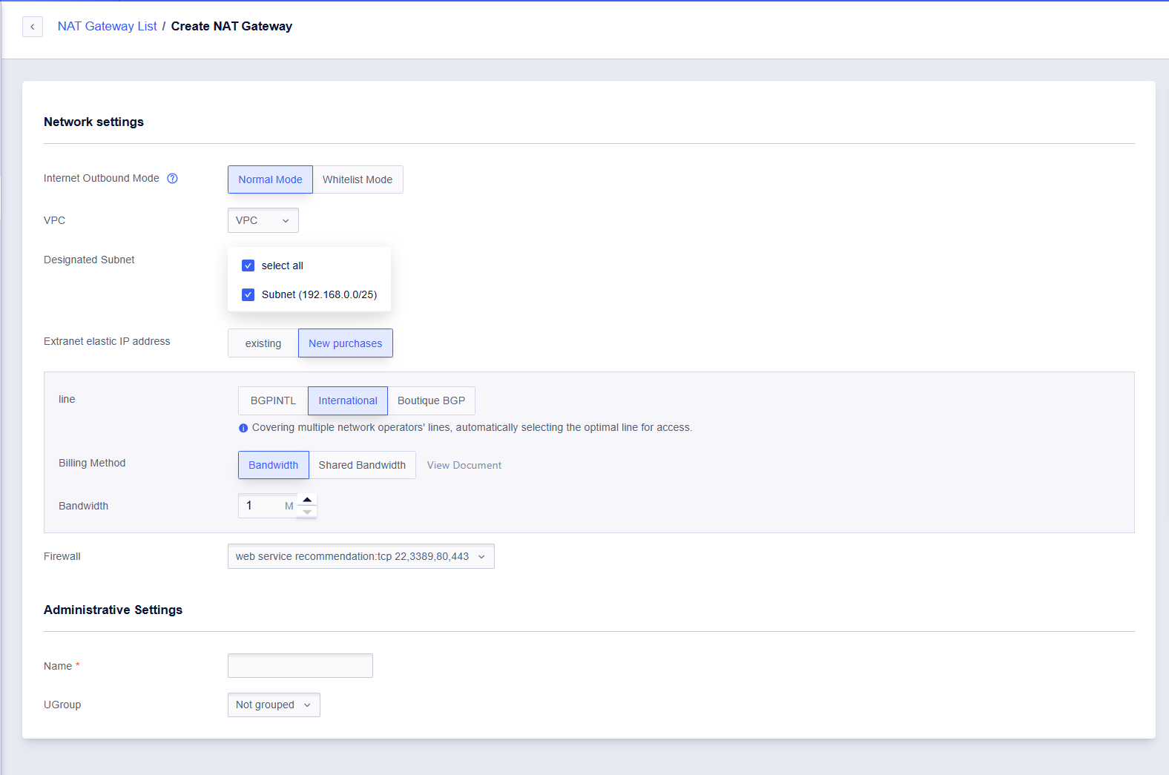Screen dimensions: 1169x775
Task: Open the View Document link
Action: [x=464, y=465]
